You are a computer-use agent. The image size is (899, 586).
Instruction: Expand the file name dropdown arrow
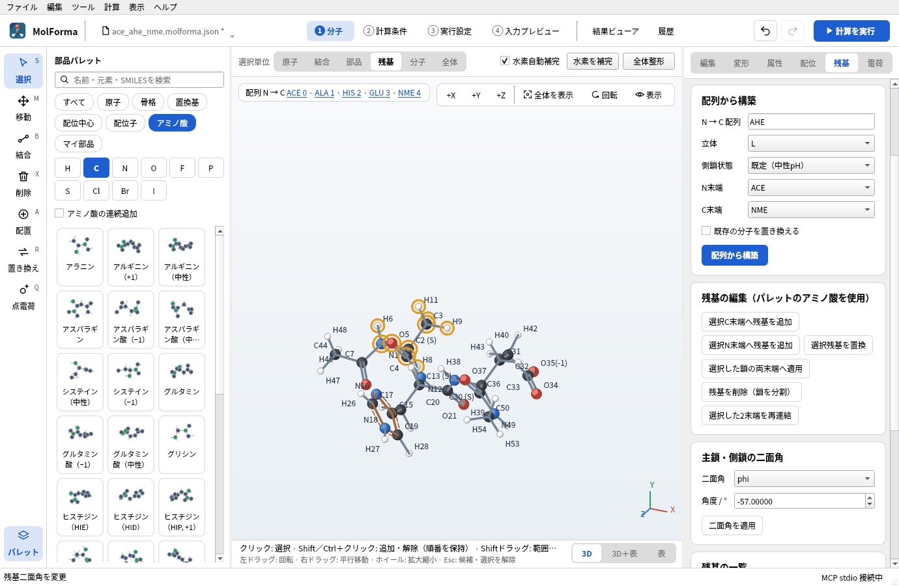(232, 36)
